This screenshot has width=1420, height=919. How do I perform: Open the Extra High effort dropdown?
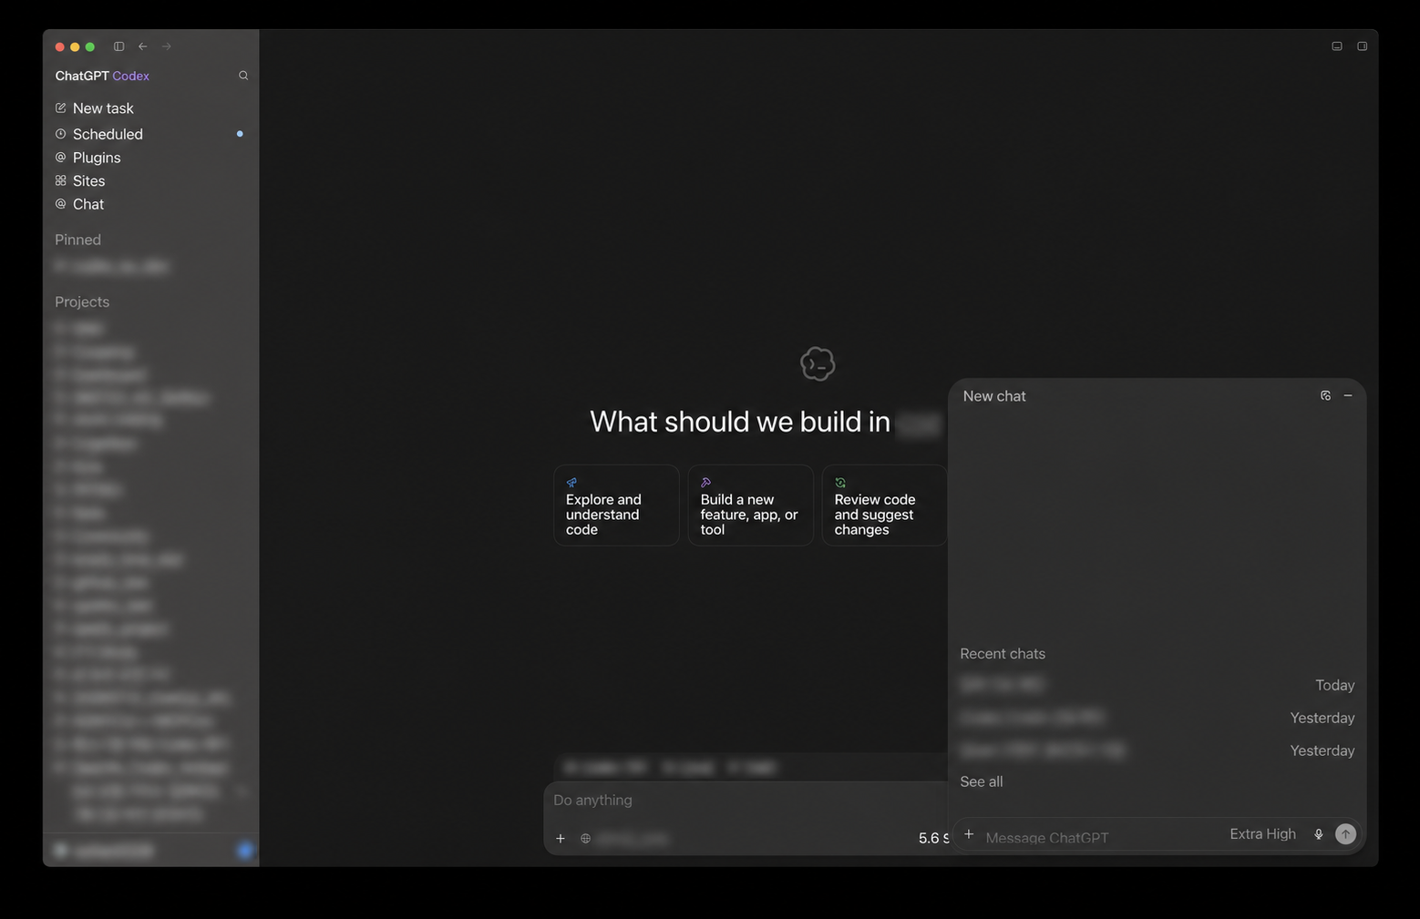(1262, 834)
